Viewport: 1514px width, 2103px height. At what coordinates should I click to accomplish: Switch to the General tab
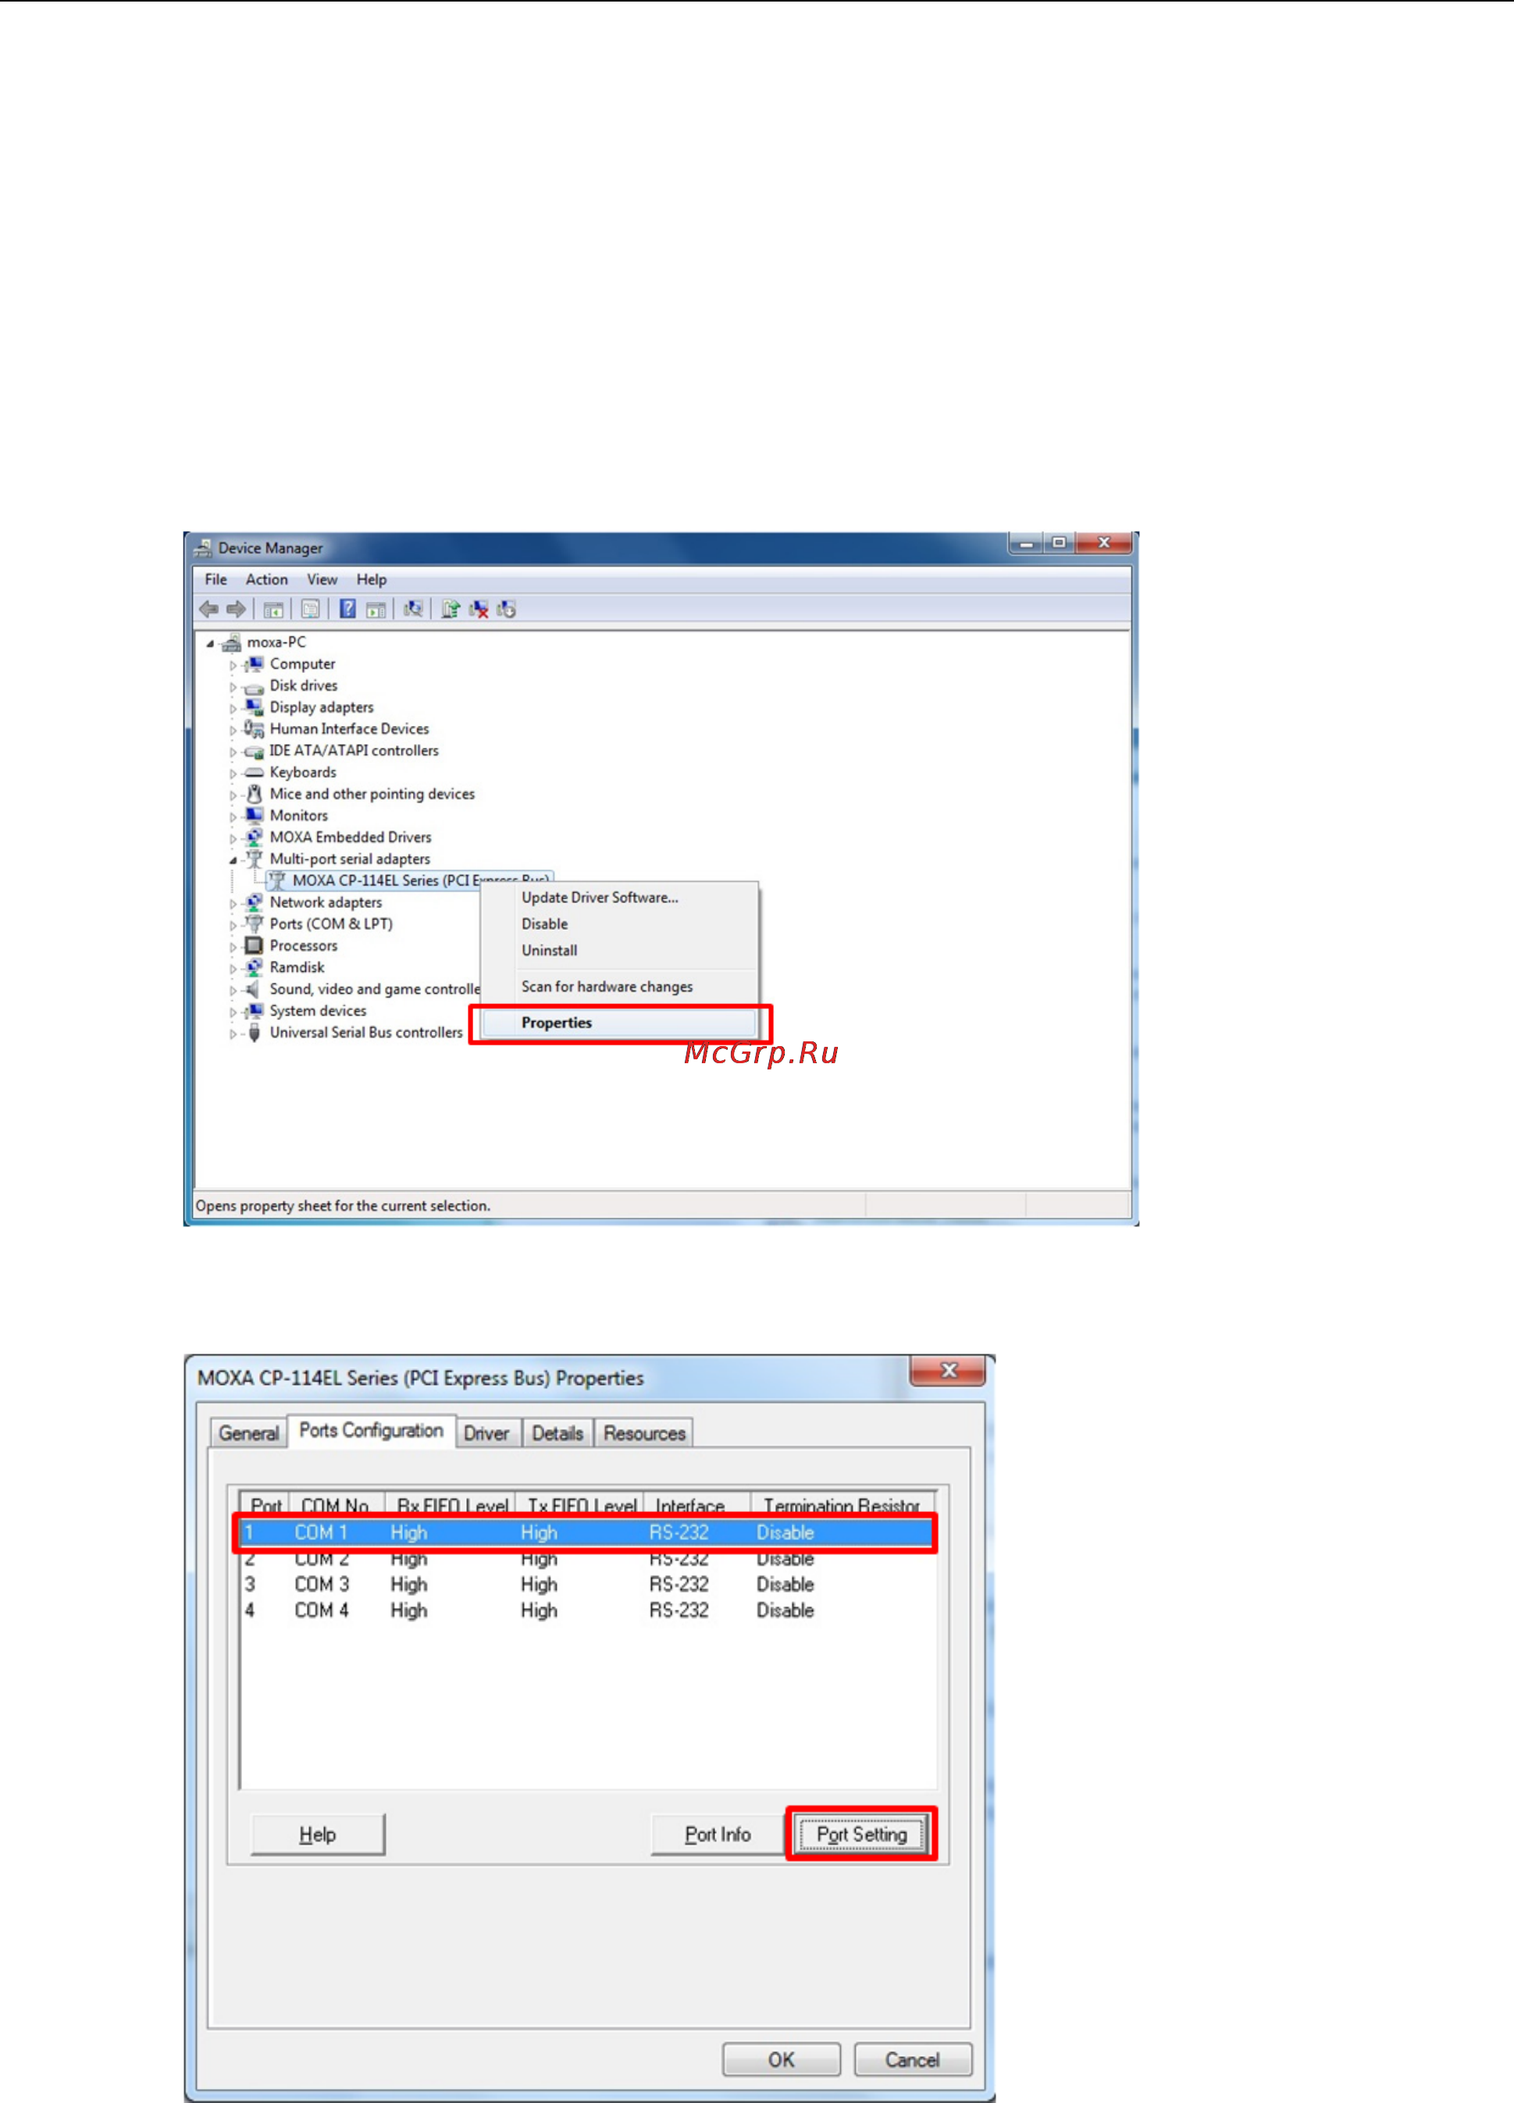point(248,1432)
